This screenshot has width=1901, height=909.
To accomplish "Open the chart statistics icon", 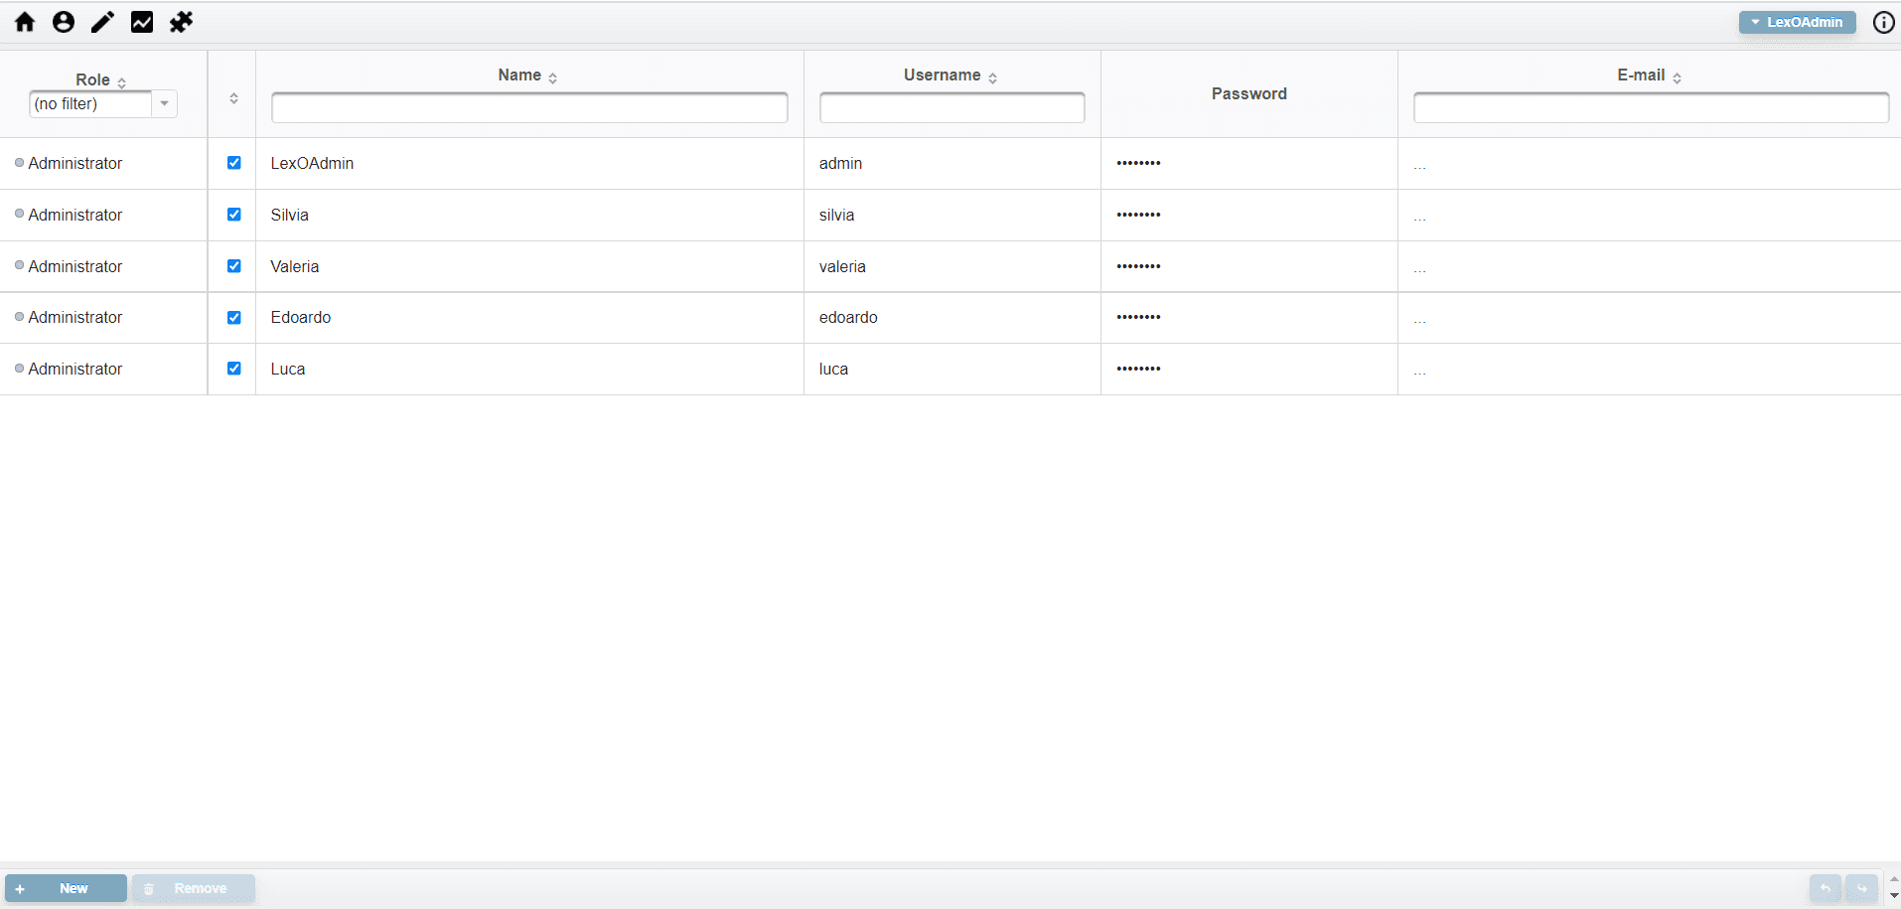I will pos(142,22).
